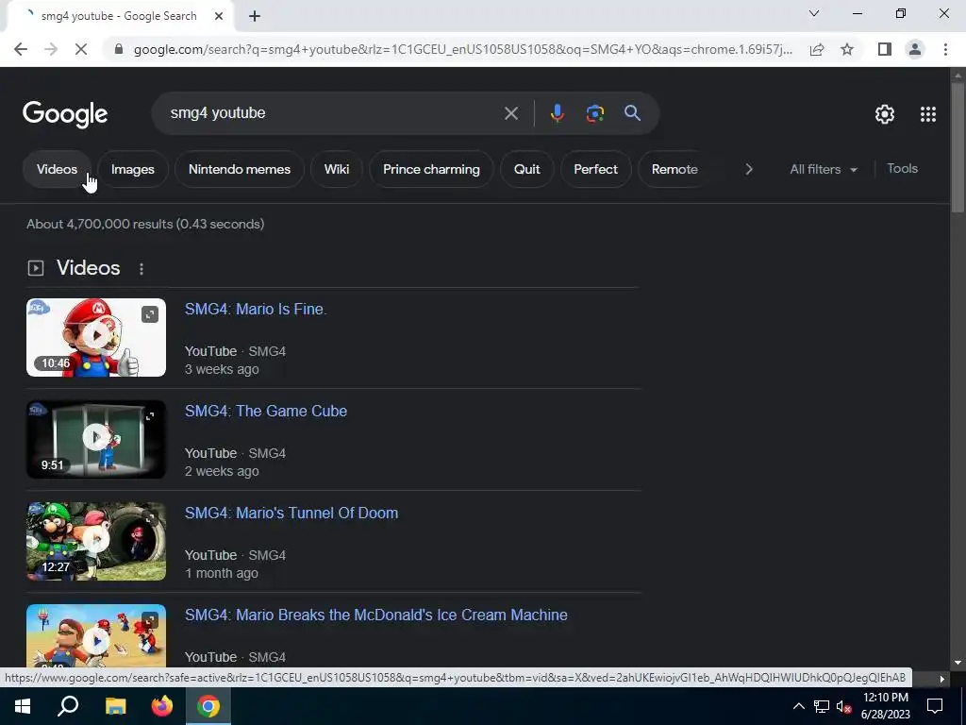Launch Firefox from taskbar
Screen dimensions: 966x725
[x=162, y=706]
